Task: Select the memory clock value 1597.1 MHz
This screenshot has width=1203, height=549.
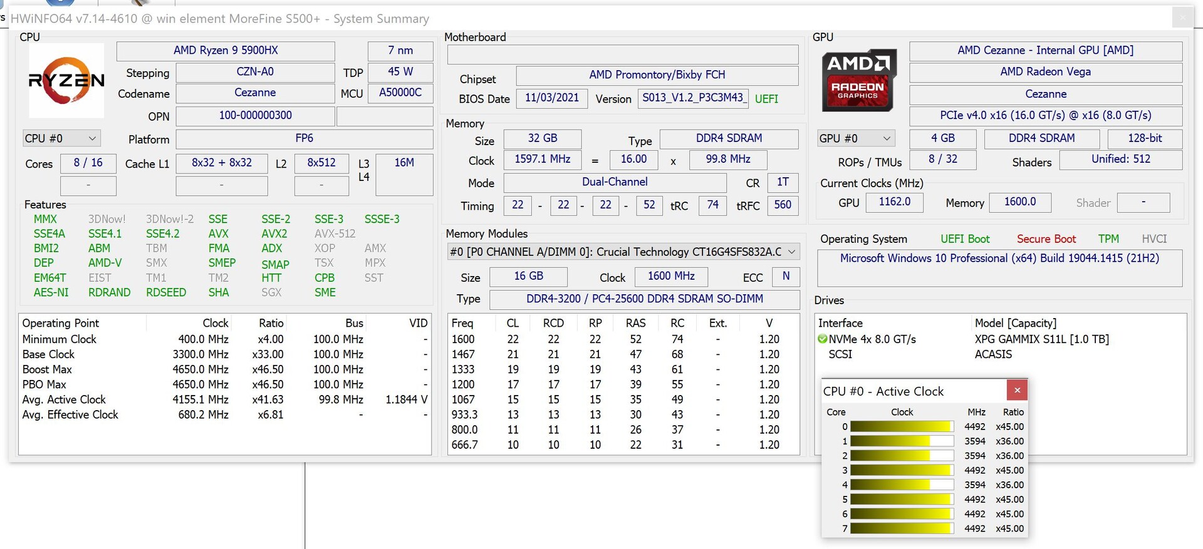Action: coord(543,160)
